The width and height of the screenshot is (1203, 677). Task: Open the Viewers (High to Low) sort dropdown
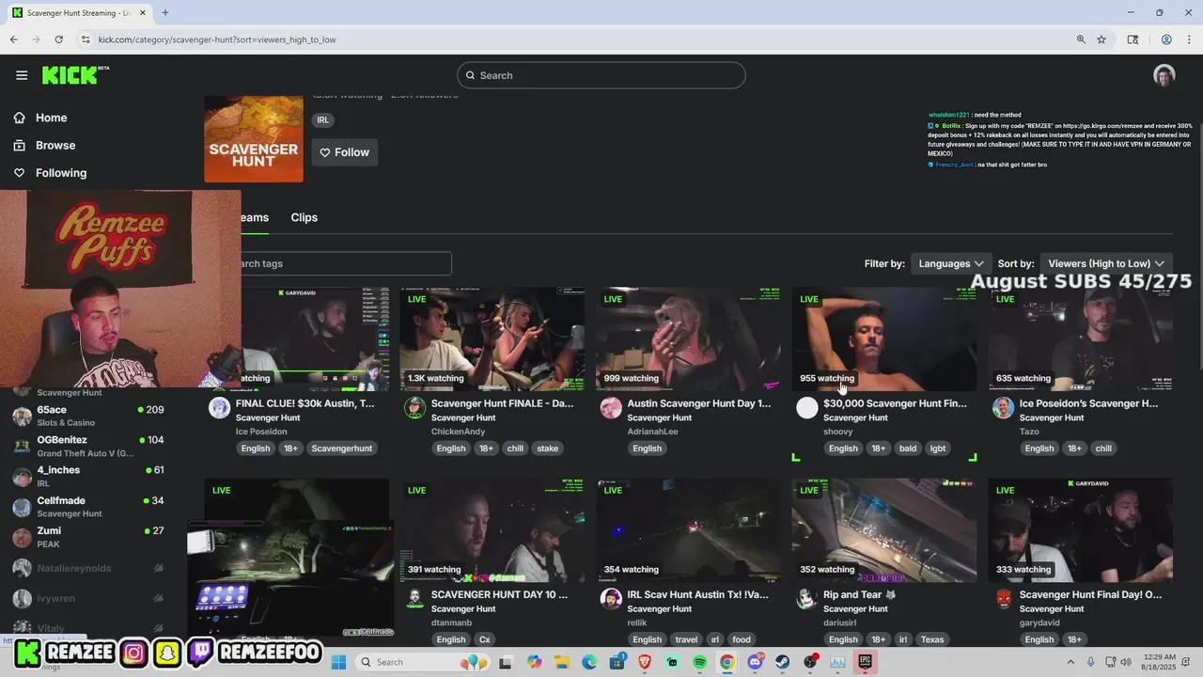(x=1106, y=263)
